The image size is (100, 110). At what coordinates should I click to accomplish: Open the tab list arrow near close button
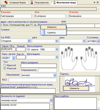(94, 3)
